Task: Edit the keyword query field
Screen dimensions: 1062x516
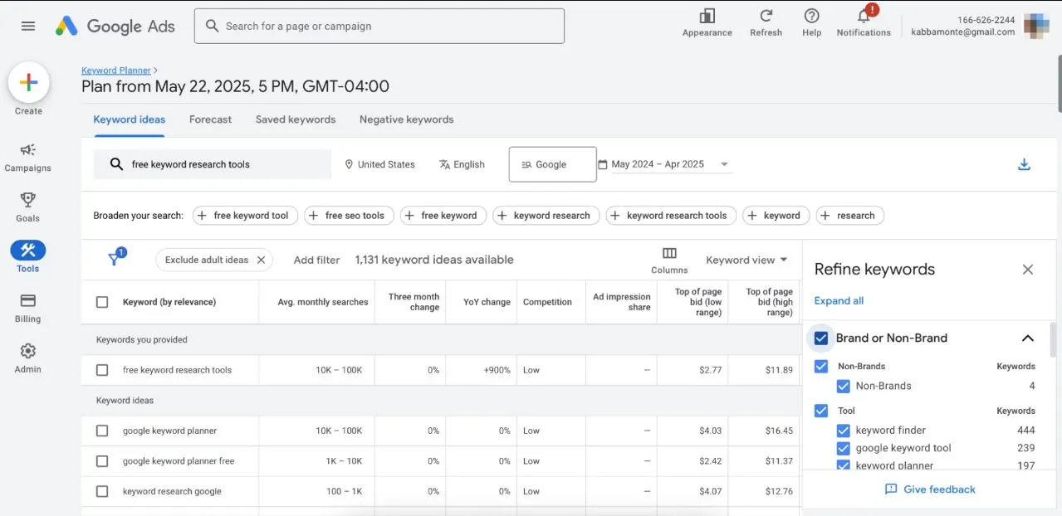Action: (213, 164)
